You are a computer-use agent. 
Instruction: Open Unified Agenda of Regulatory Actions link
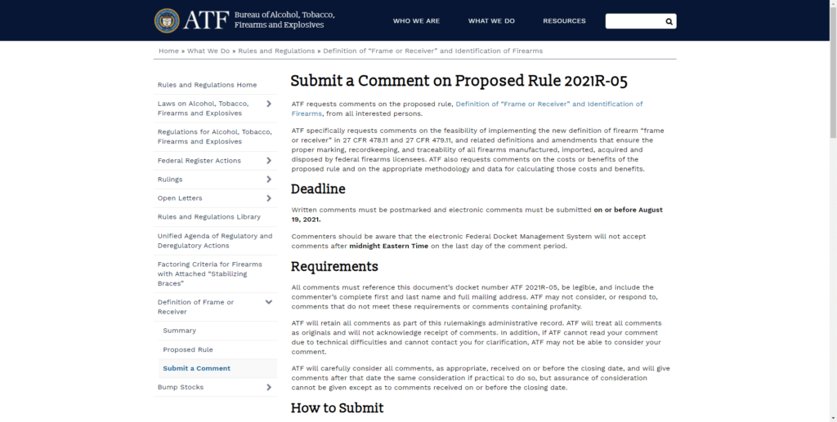coord(215,240)
